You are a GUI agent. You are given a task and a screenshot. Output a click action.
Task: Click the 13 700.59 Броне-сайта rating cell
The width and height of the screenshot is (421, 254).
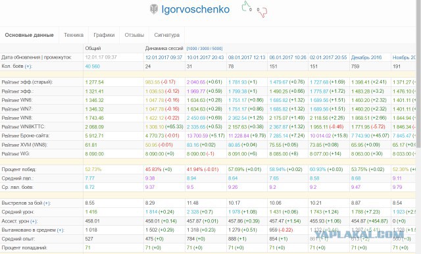[206, 136]
